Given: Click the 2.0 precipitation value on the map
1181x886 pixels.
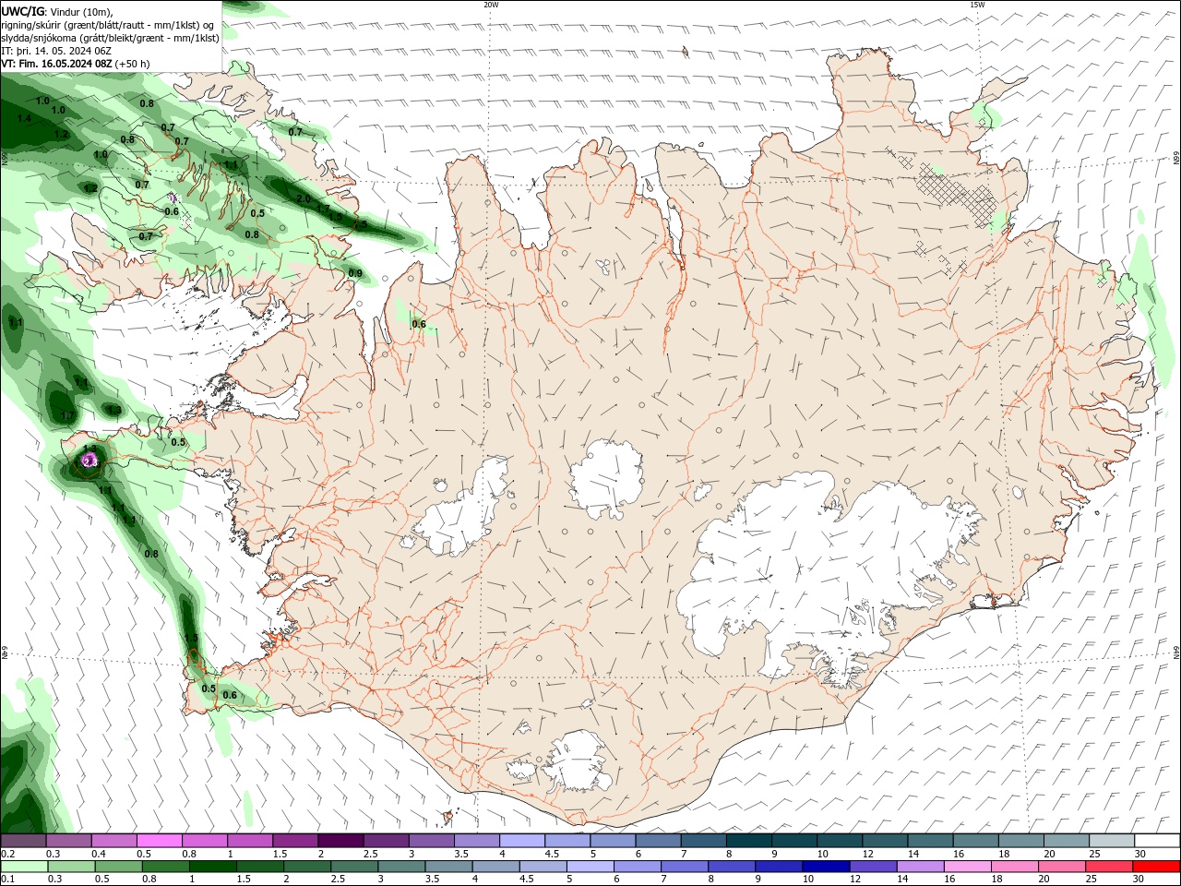Looking at the screenshot, I should (304, 198).
